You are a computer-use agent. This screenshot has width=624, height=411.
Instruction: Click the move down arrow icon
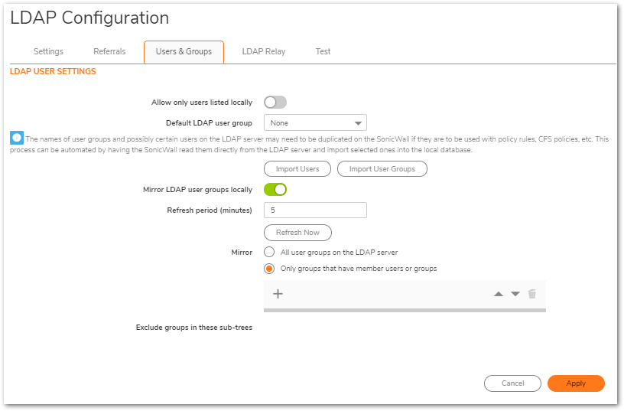515,294
